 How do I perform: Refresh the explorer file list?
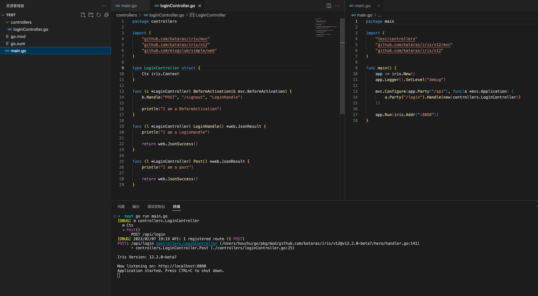(99, 15)
